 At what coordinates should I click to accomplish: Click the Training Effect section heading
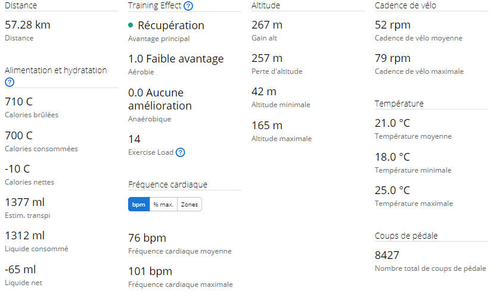click(x=155, y=5)
